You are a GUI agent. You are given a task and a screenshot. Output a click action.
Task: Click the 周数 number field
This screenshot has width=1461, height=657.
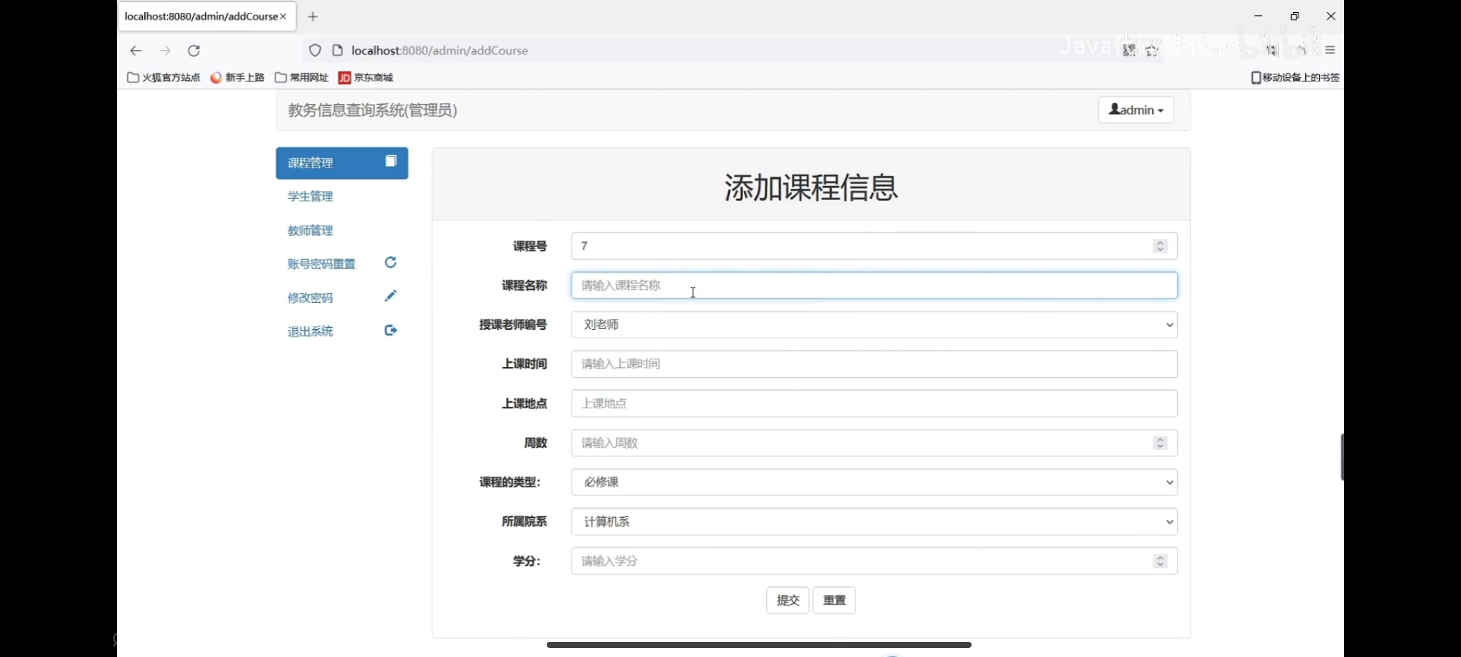874,443
